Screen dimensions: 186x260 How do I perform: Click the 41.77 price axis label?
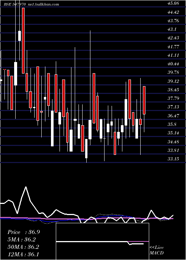tap(173, 46)
